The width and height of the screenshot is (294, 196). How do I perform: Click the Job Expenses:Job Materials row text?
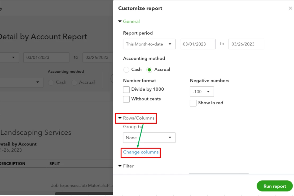(x=82, y=185)
